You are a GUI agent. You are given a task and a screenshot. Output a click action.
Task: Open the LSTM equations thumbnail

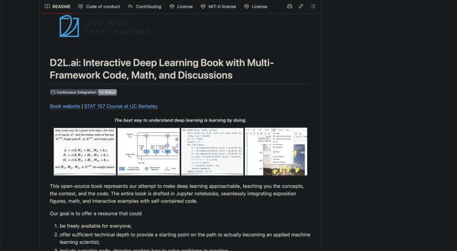point(85,152)
